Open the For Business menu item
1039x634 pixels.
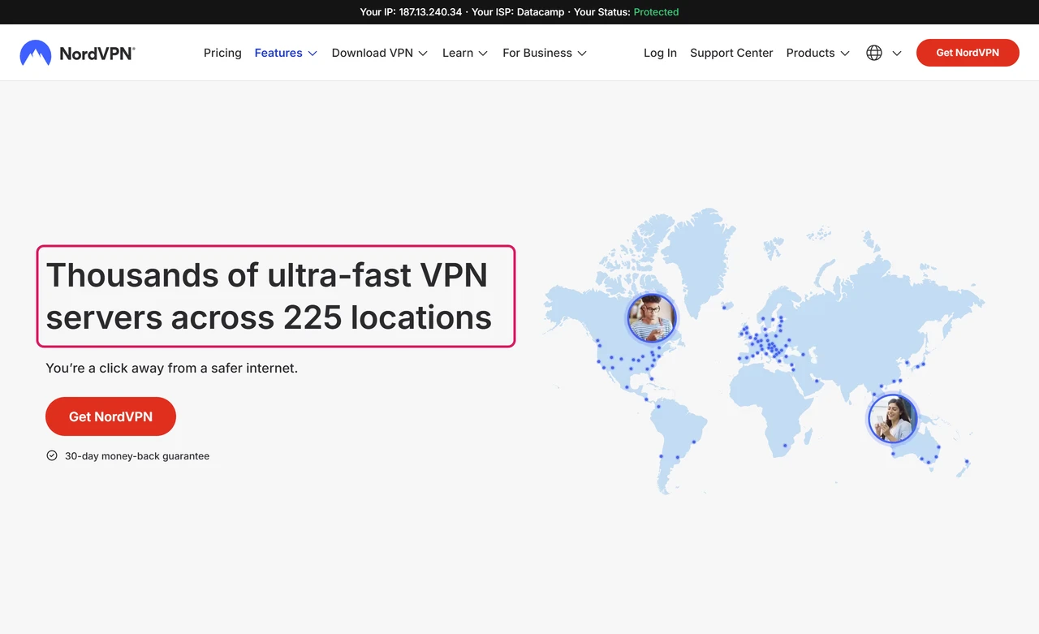pos(537,53)
